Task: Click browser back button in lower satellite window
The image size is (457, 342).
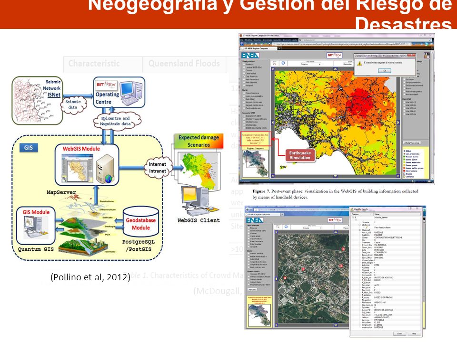Action: [x=248, y=209]
